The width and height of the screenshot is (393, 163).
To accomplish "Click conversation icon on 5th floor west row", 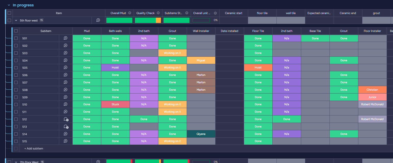I will click(98, 20).
